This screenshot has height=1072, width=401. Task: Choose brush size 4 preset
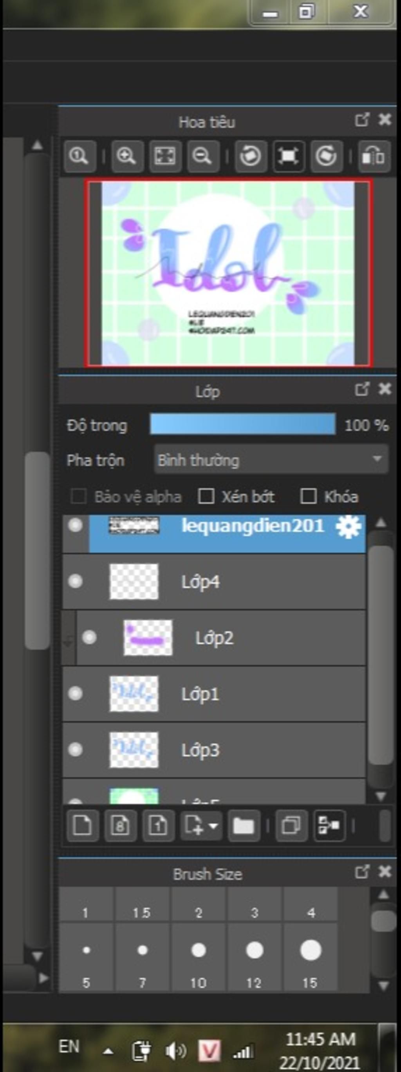311,950
